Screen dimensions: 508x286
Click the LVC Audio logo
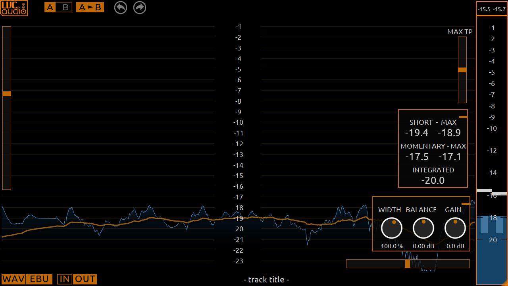pos(14,8)
